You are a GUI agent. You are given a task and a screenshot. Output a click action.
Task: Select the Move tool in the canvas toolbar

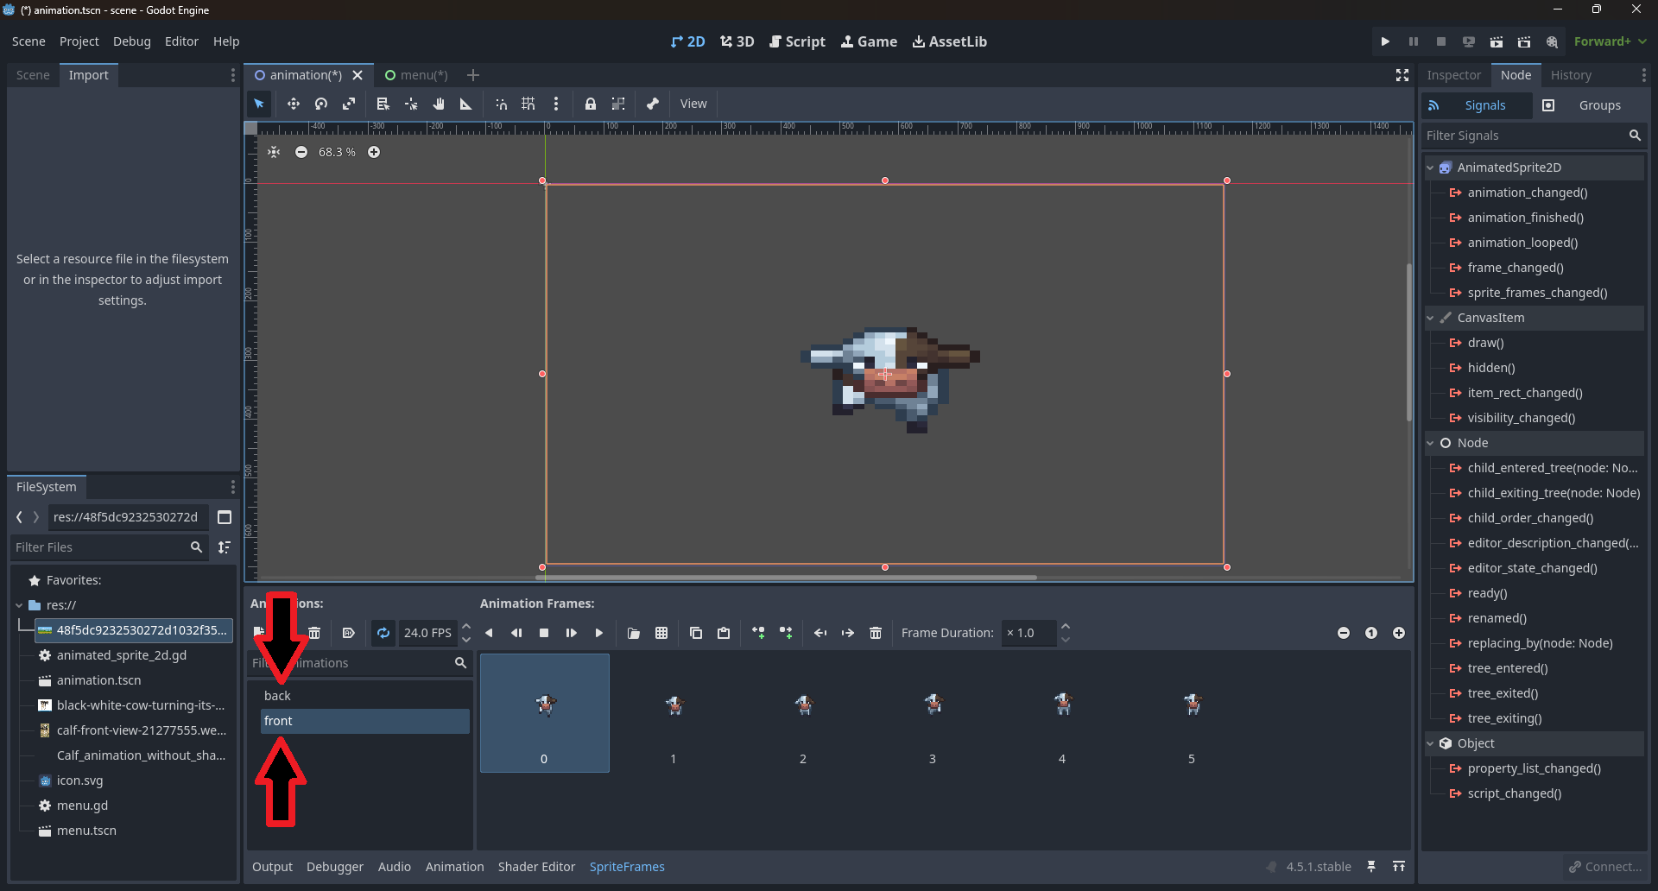pos(293,104)
